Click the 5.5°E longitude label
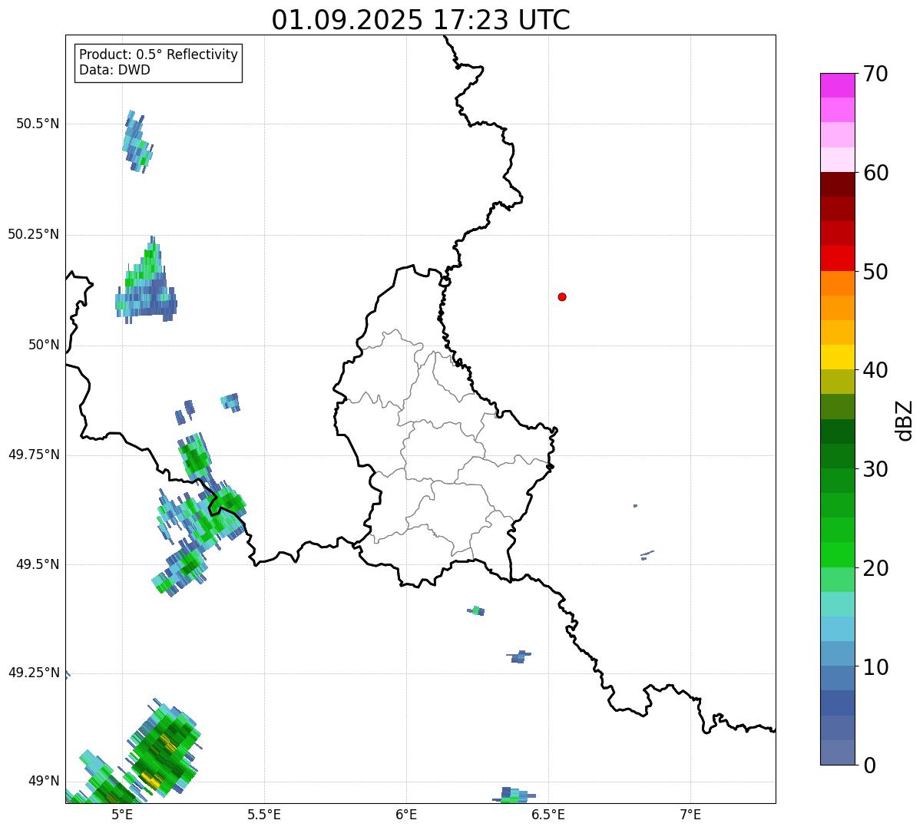The height and width of the screenshot is (830, 923). 264,814
